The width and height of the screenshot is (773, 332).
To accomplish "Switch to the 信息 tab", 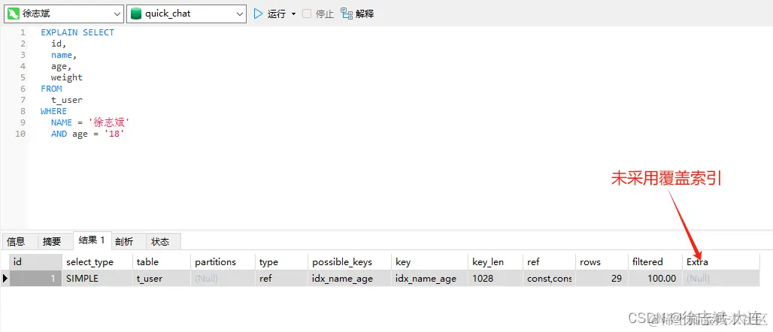I will [x=16, y=241].
